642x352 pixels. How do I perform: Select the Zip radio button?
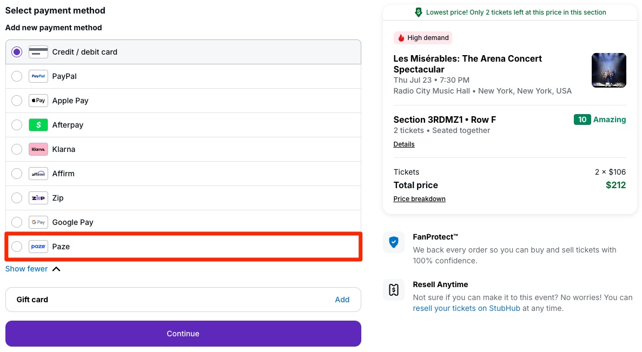click(x=17, y=198)
